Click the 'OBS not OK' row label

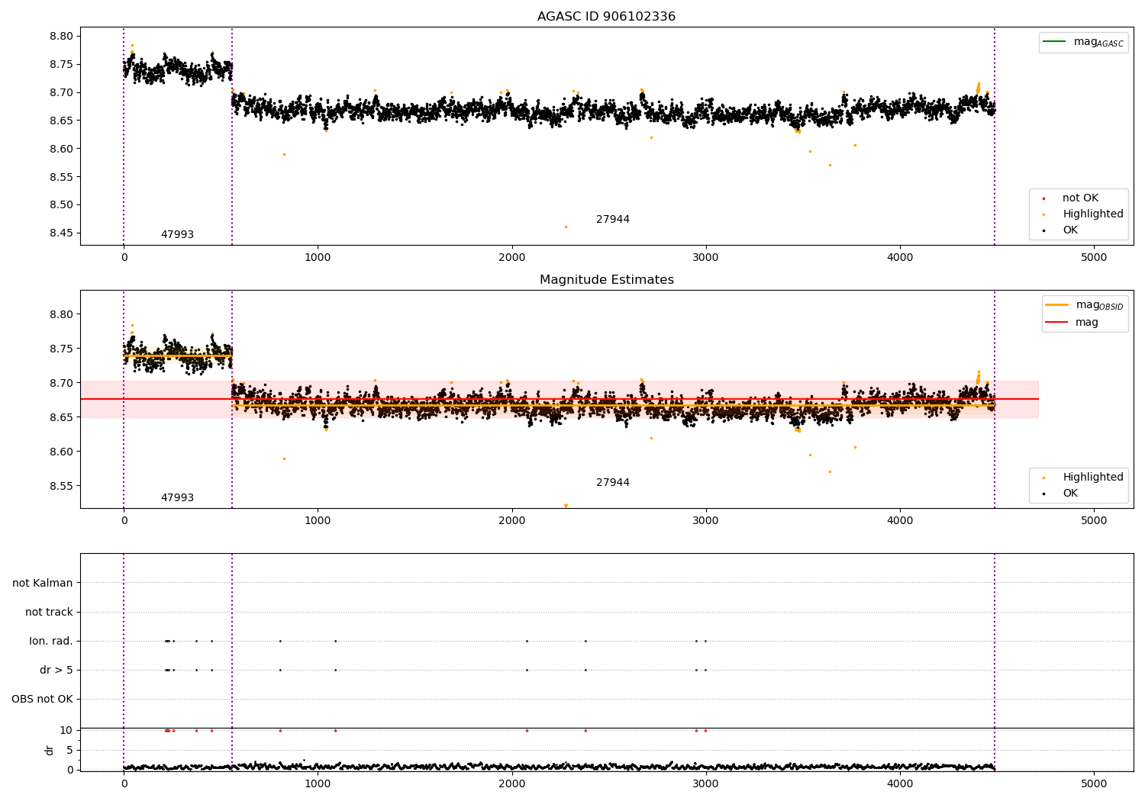42,699
